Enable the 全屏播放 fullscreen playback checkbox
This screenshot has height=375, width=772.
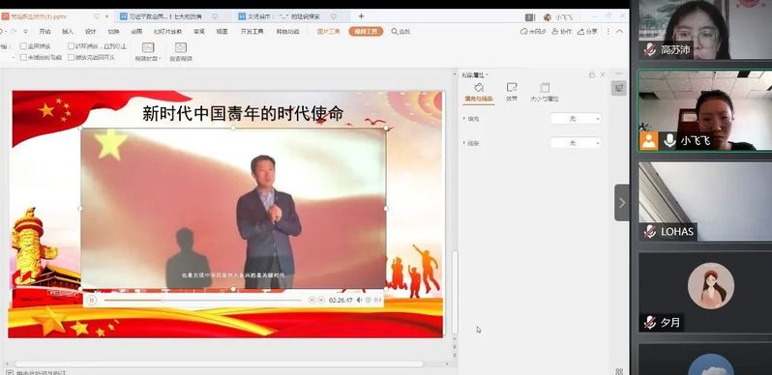23,46
